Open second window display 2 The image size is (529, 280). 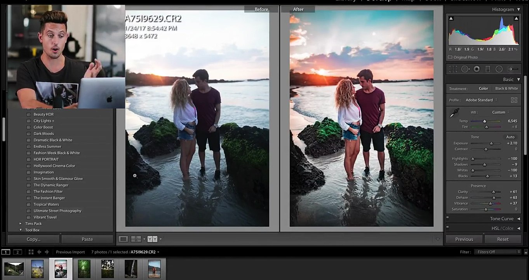tap(17, 252)
